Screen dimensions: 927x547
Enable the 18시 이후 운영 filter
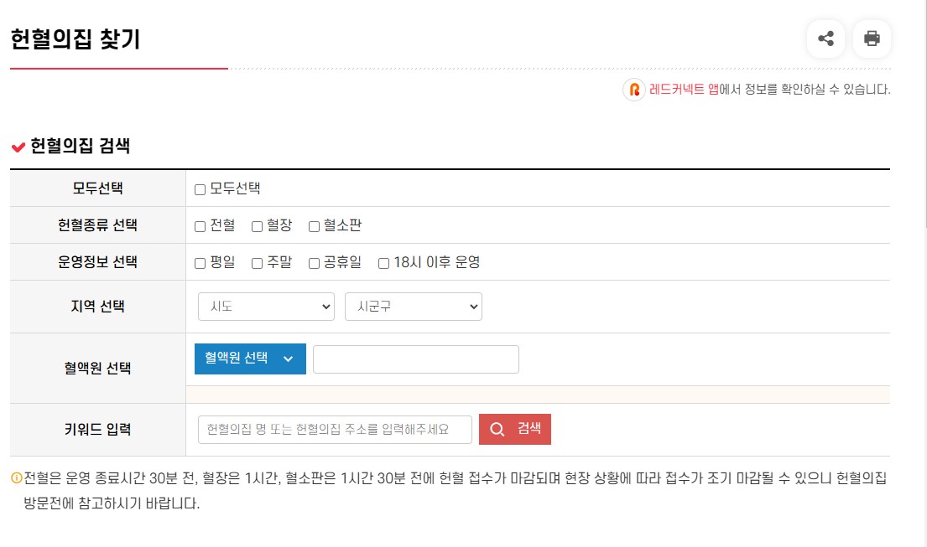[x=383, y=261]
